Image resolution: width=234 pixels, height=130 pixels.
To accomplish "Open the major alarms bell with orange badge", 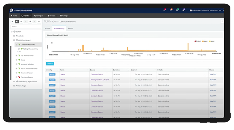I will pos(171,10).
